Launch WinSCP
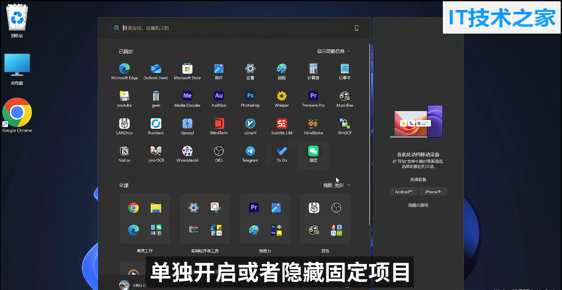Viewport: 562px width, 290px height. [345, 127]
